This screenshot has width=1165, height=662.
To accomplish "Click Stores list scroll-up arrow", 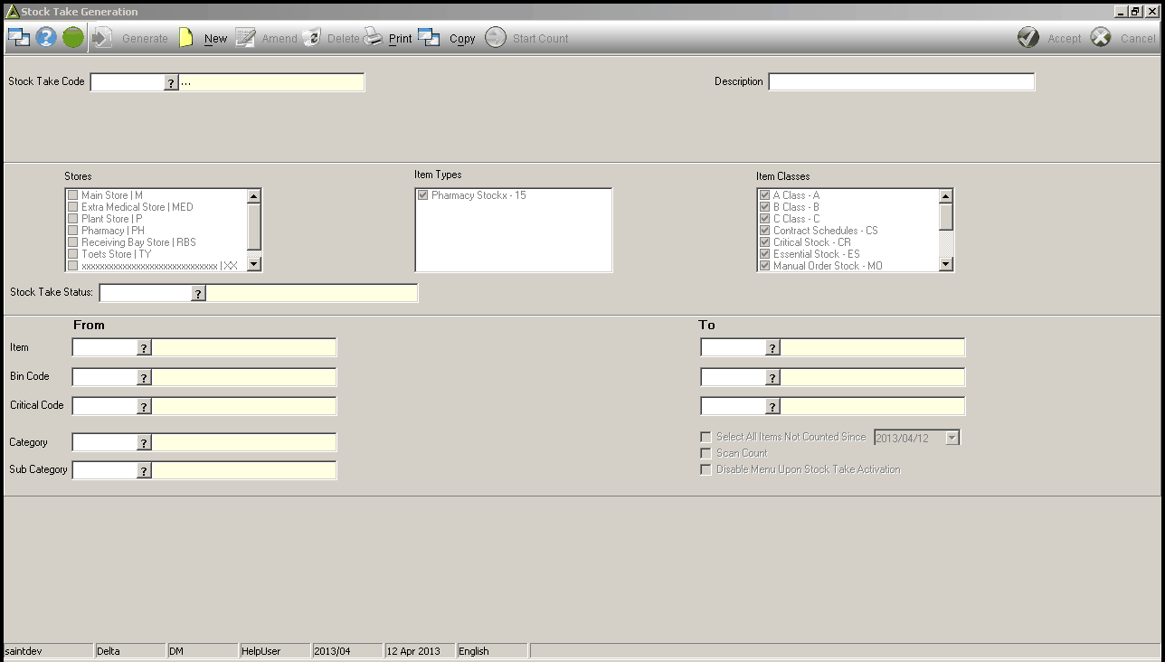I will (x=254, y=196).
